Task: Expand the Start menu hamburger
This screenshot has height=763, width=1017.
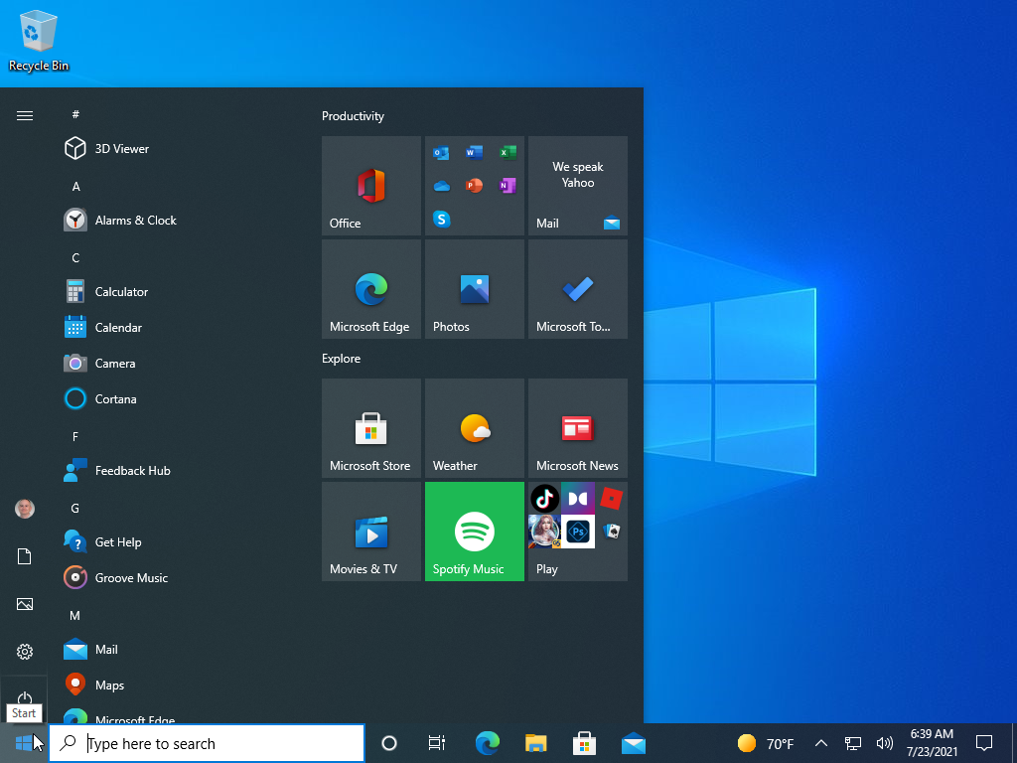Action: point(25,115)
